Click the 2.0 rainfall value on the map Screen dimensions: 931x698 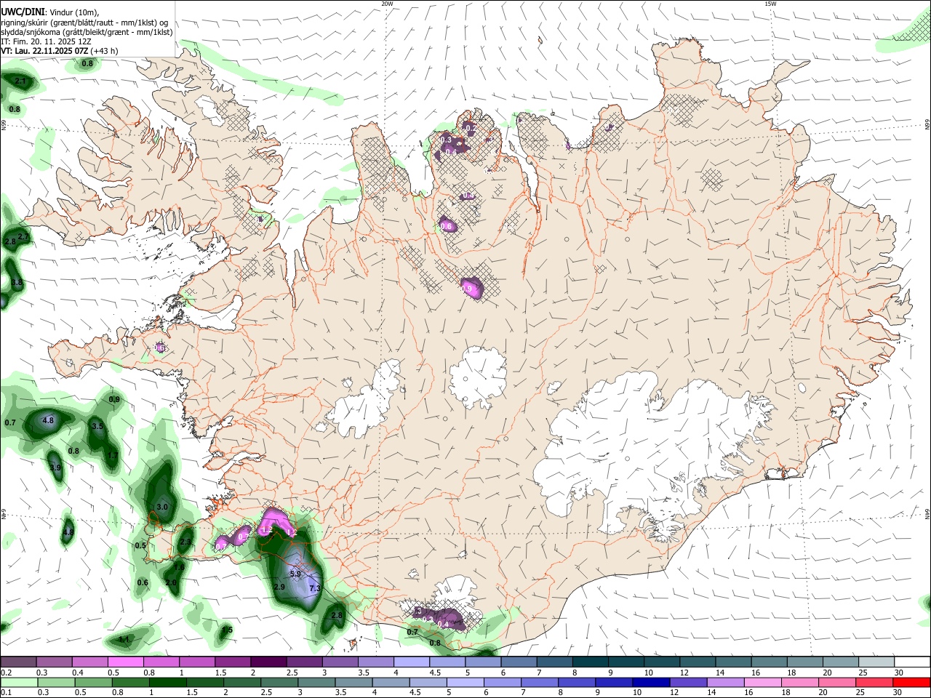[x=171, y=582]
